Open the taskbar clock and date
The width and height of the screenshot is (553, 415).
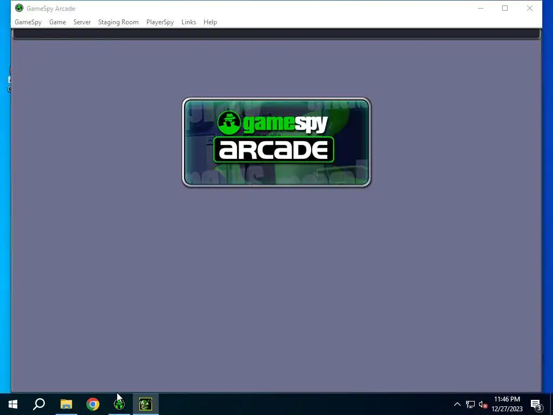(x=507, y=404)
